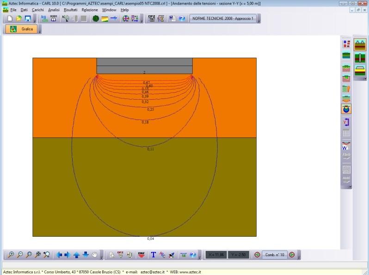Toggle the foundation plan view icon
Image resolution: width=369 pixels, height=275 pixels.
[360, 45]
